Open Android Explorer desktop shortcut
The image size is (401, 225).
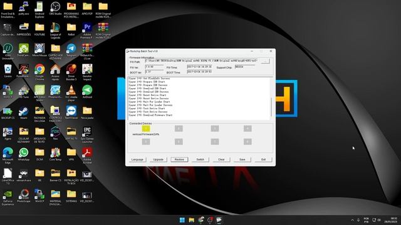[39, 10]
